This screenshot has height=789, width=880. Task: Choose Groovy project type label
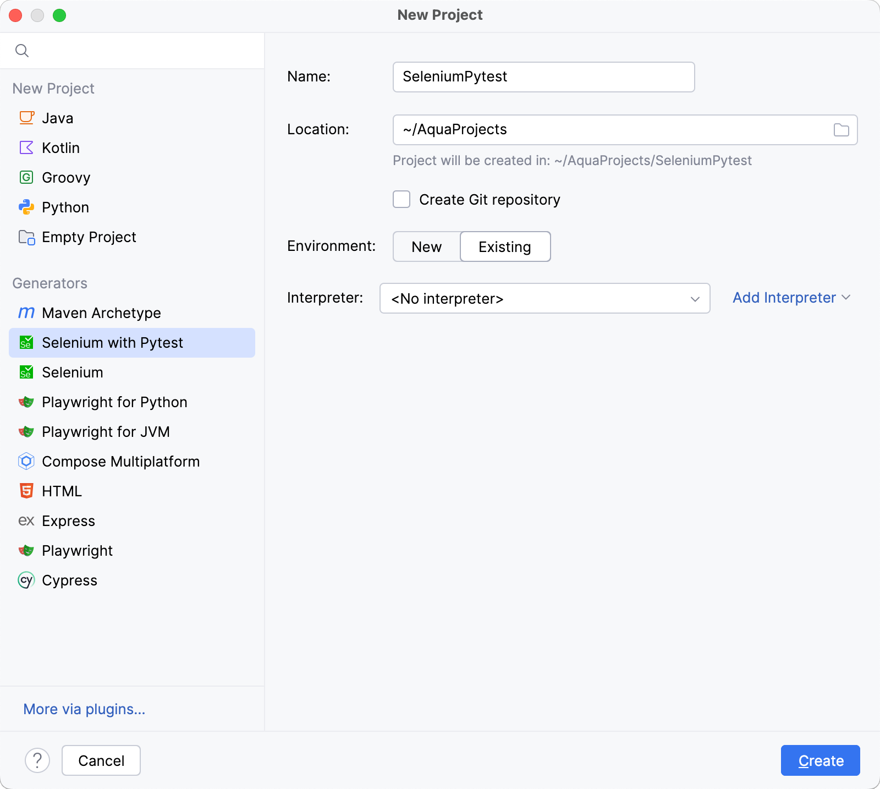[66, 178]
